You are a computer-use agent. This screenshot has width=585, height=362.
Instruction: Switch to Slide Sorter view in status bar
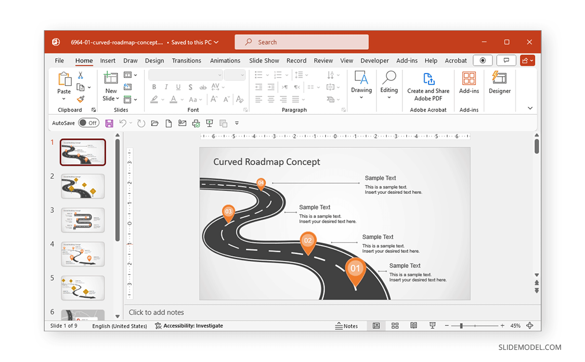[x=395, y=325]
